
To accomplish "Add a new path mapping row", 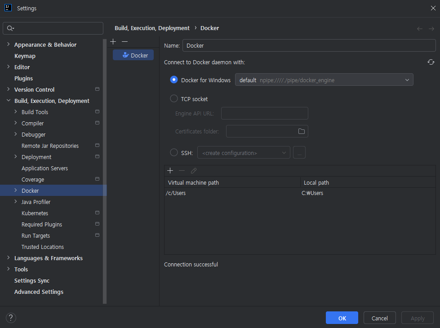I will (x=170, y=171).
